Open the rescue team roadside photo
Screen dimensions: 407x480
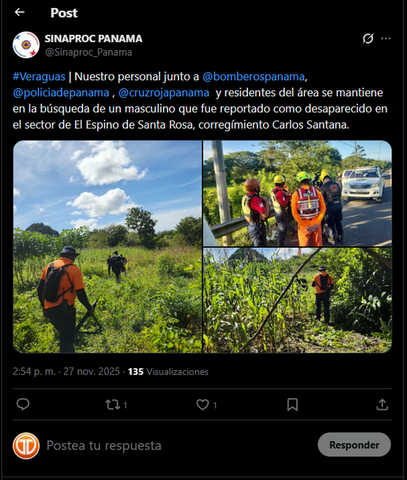coord(298,193)
